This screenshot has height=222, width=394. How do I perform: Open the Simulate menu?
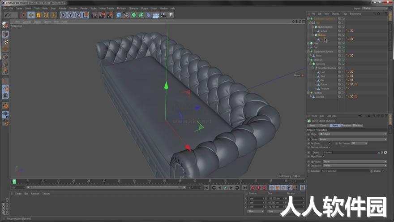click(73, 9)
